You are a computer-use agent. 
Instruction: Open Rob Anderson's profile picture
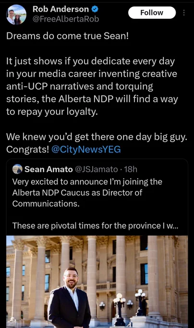pos(16,14)
